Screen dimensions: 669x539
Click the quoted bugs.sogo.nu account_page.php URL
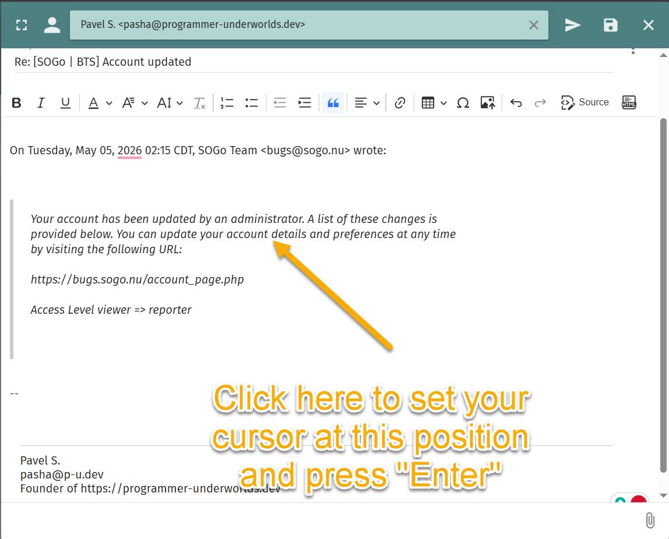[x=138, y=279]
